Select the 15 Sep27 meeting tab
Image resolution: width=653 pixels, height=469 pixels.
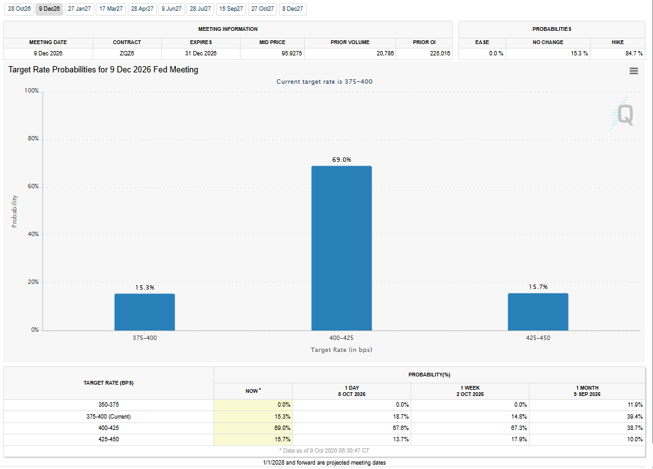pyautogui.click(x=231, y=9)
